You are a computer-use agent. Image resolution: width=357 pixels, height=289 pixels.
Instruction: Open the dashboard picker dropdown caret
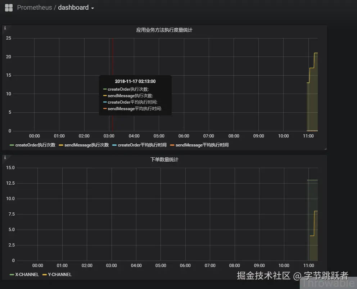pyautogui.click(x=92, y=8)
